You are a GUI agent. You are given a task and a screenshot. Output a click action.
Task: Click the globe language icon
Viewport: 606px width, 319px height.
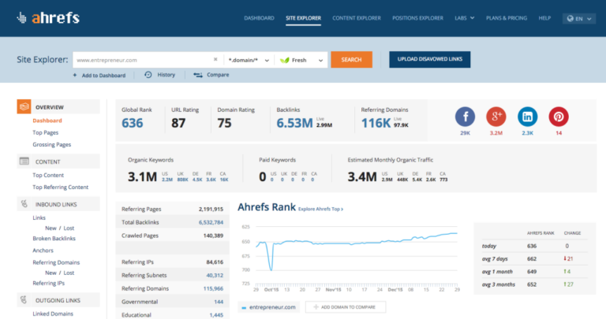[x=570, y=19]
